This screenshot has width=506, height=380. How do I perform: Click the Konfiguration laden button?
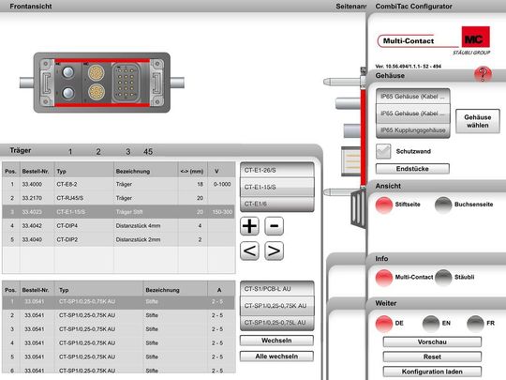(432, 372)
